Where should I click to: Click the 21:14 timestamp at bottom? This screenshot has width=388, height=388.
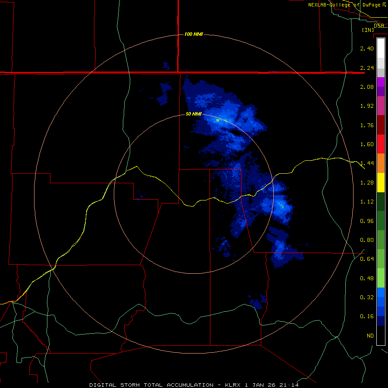tap(289, 385)
